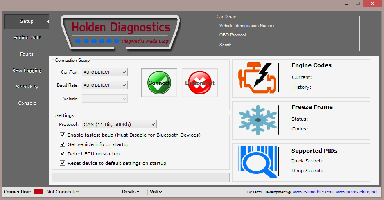Toggle Detect ECU on startup checkbox

63,154
